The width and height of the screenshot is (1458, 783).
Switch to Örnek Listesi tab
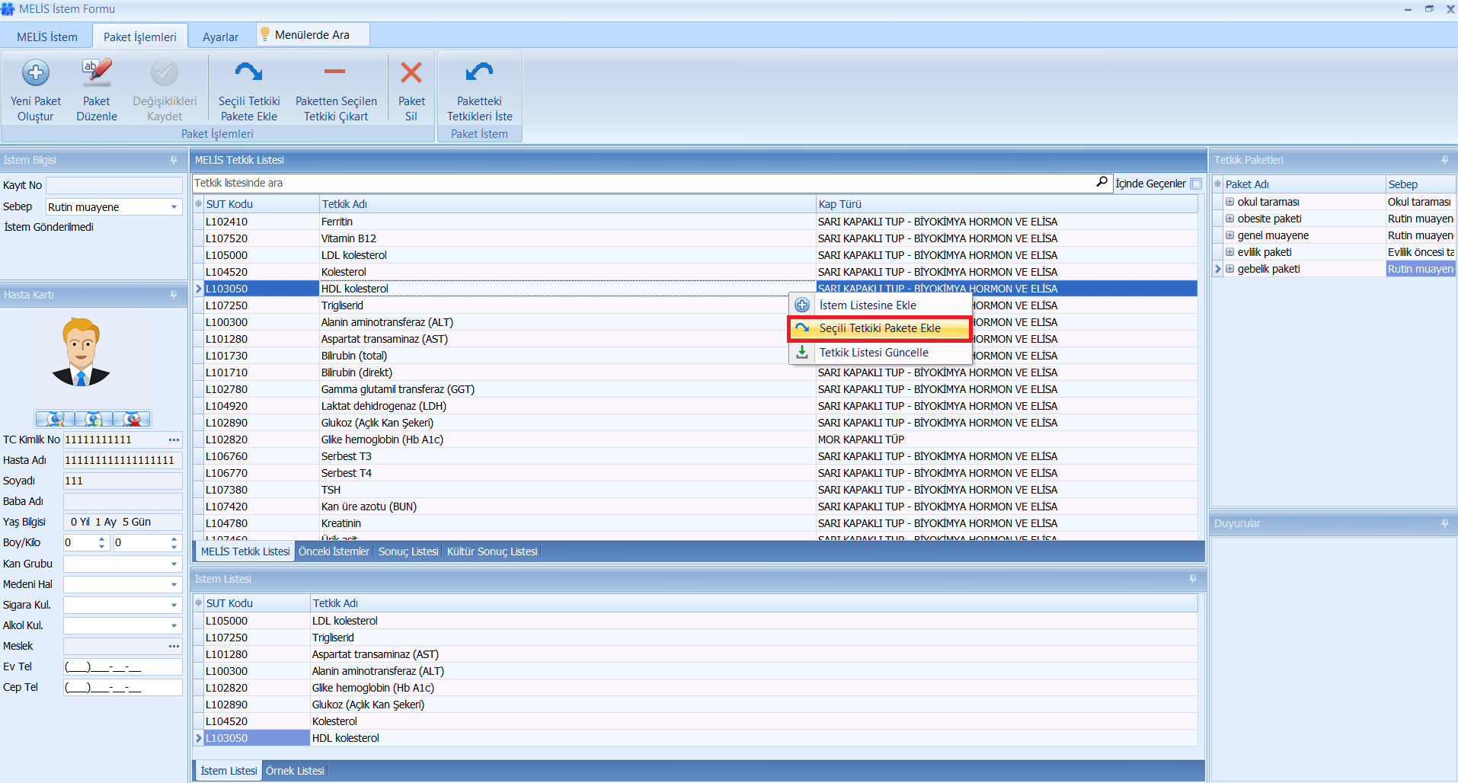click(295, 771)
